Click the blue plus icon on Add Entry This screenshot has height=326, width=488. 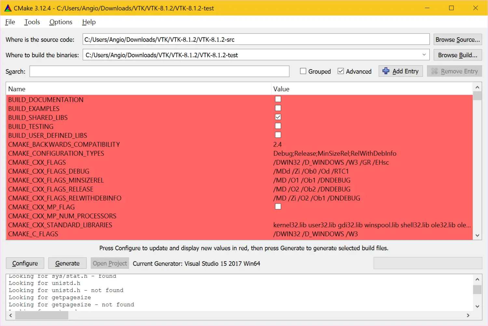(386, 71)
